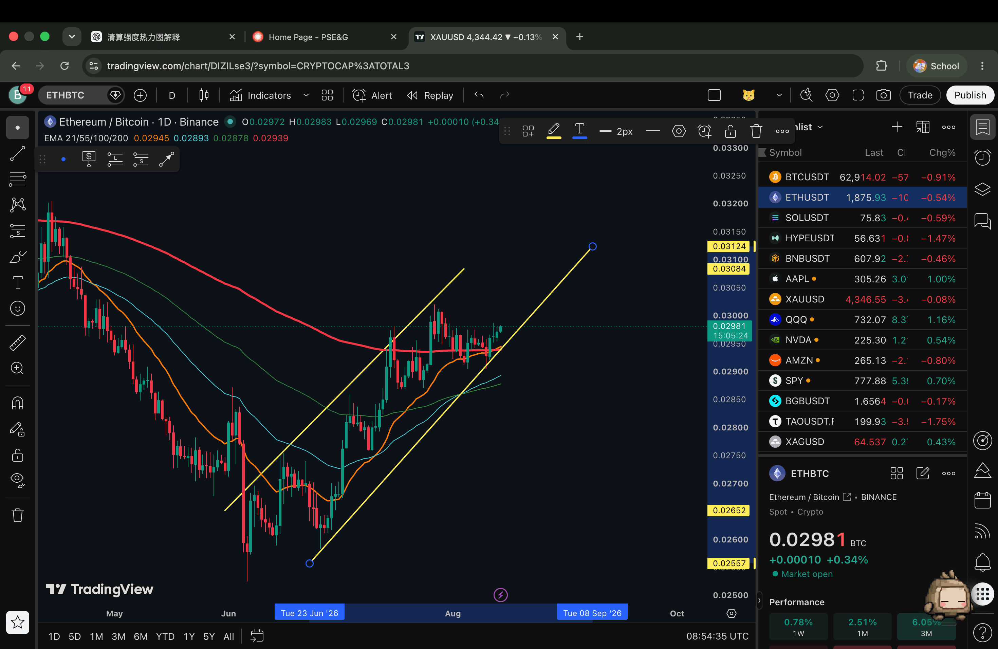Open more options in drawing toolbar
Screen dimensions: 998x649
pos(782,131)
